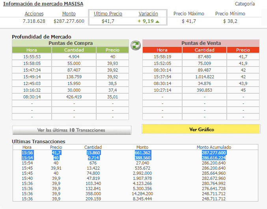This screenshot has height=209, width=267.
Task: Click buy price 39,93
Action: click(112, 63)
